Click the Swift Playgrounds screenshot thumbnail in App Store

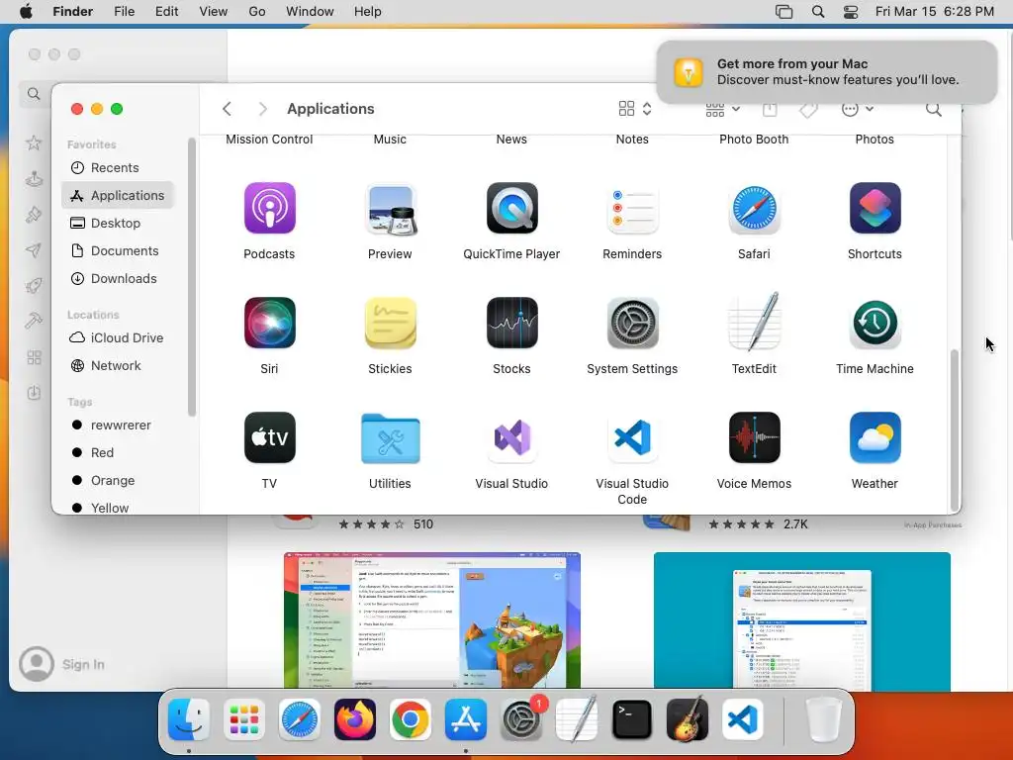point(432,620)
